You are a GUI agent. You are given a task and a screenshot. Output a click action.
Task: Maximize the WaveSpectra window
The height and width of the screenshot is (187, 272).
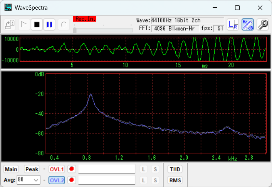[237, 8]
